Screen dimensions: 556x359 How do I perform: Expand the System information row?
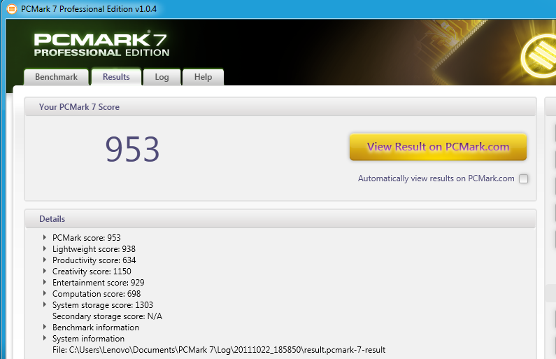coord(45,338)
